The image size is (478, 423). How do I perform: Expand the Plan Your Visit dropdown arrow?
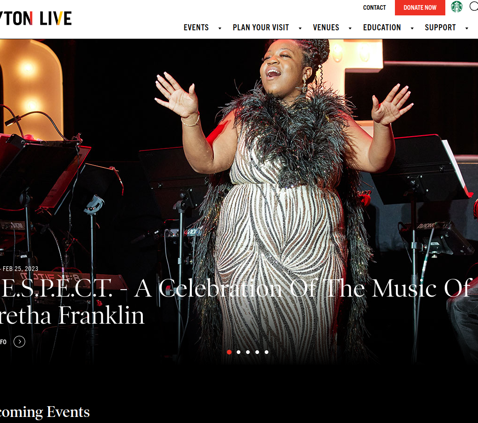click(300, 28)
